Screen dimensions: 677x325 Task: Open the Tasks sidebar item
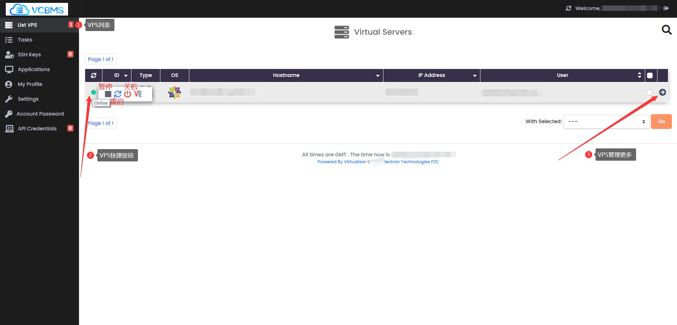pos(39,40)
